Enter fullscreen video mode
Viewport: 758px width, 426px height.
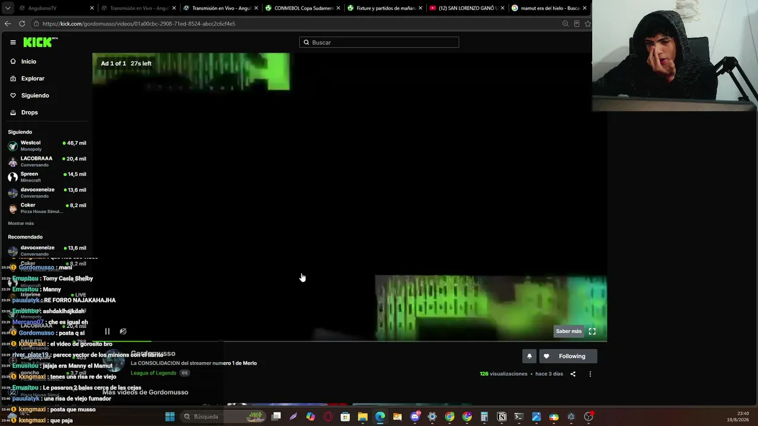click(592, 331)
